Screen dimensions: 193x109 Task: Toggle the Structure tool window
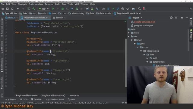pos(2,47)
